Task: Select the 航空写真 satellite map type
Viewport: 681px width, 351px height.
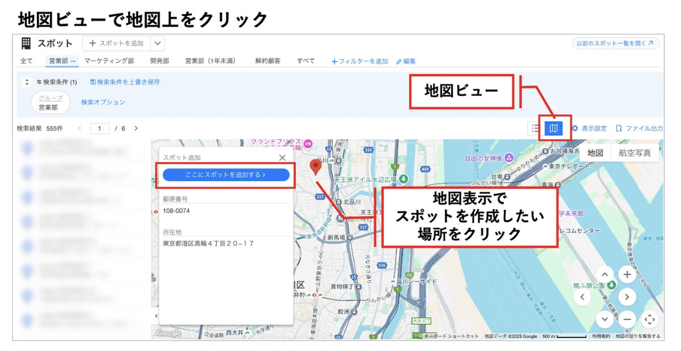Action: coord(635,153)
